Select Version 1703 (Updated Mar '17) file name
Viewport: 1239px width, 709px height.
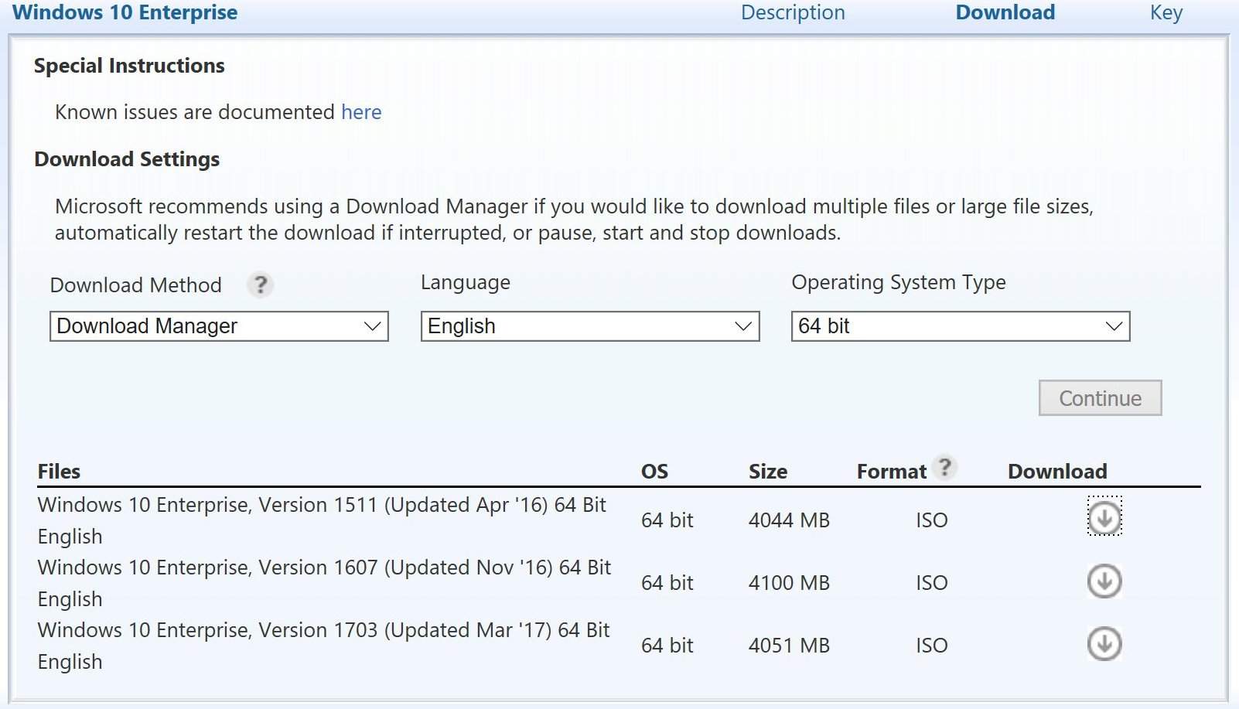(323, 646)
